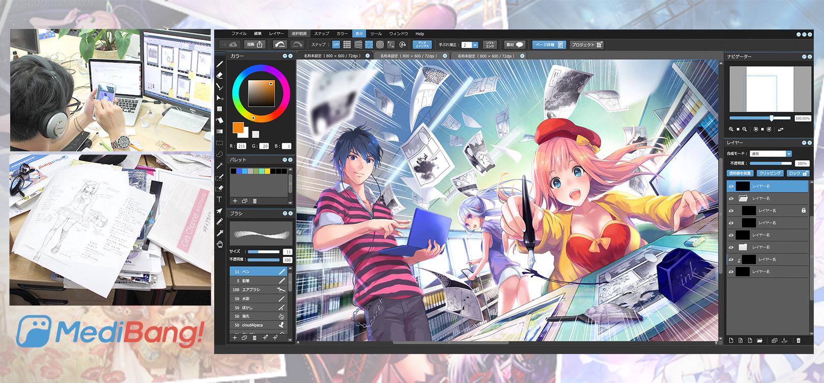Expand the folder layer below the selected layer

(743, 199)
